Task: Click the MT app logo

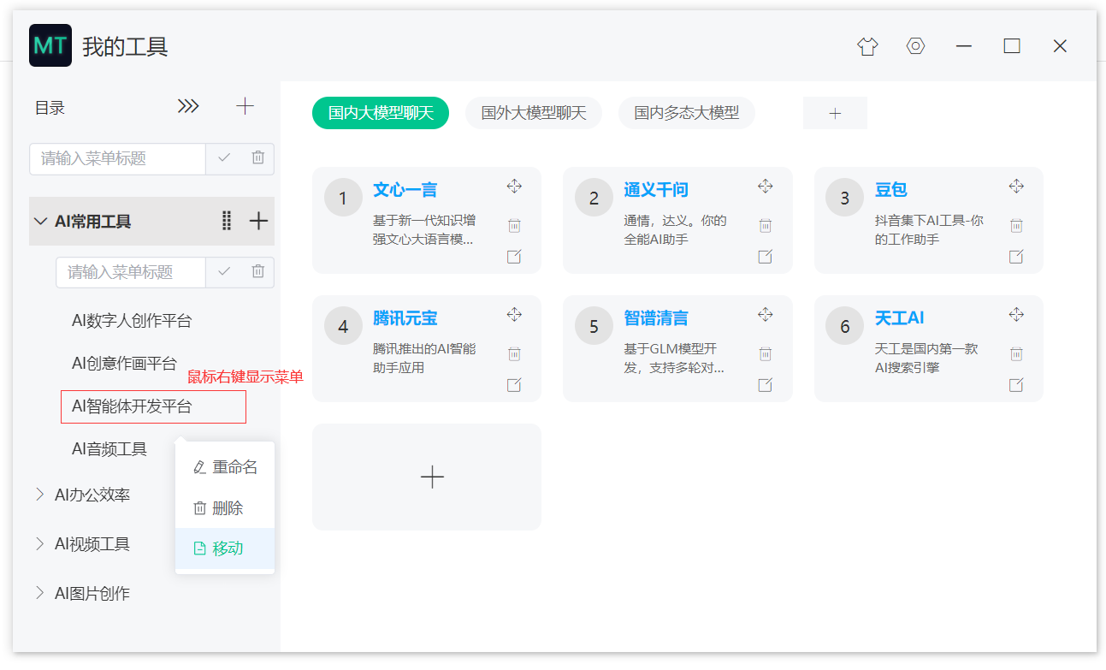Action: [x=50, y=45]
